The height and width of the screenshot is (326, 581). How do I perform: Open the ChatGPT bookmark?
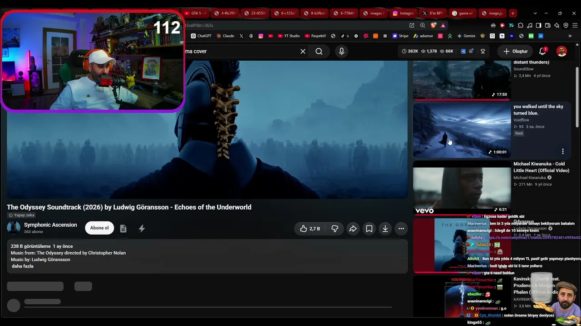tap(201, 36)
